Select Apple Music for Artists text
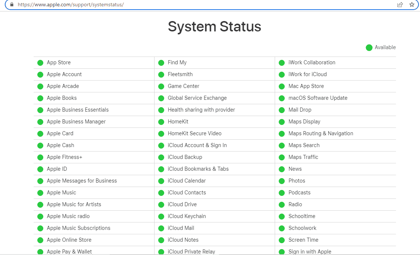420x255 pixels. point(74,204)
